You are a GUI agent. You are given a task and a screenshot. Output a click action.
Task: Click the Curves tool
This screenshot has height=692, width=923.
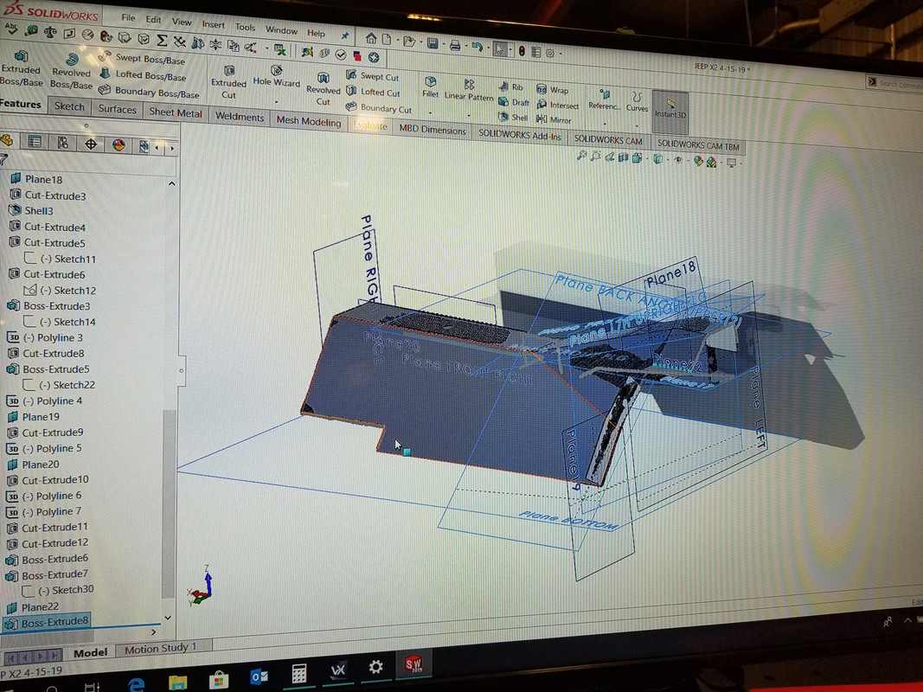pyautogui.click(x=637, y=102)
